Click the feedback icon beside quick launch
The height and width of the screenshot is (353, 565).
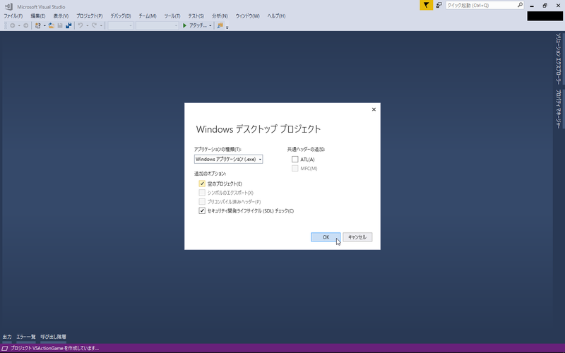pos(439,5)
